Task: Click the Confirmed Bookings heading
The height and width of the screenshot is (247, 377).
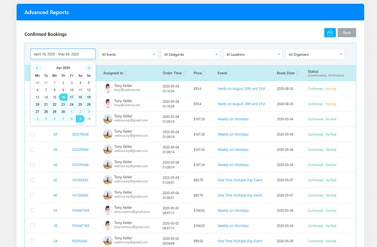Action: [x=45, y=34]
